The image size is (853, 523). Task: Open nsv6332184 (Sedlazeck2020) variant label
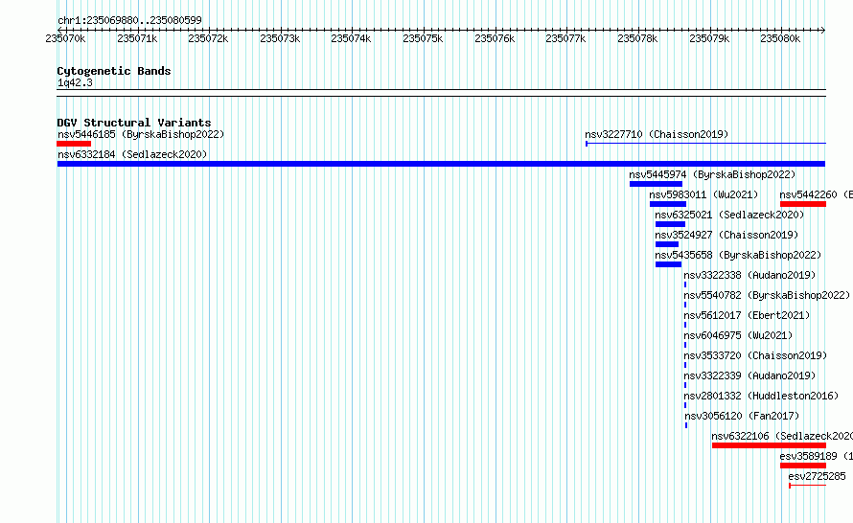point(132,154)
